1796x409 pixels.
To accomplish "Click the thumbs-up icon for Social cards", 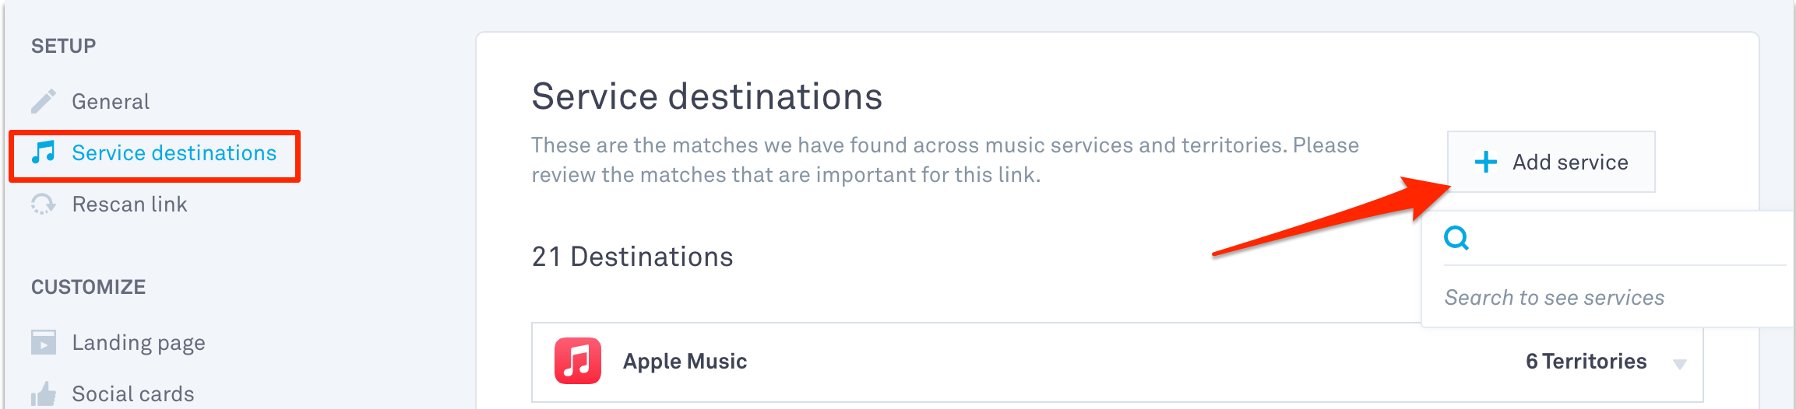I will tap(44, 394).
